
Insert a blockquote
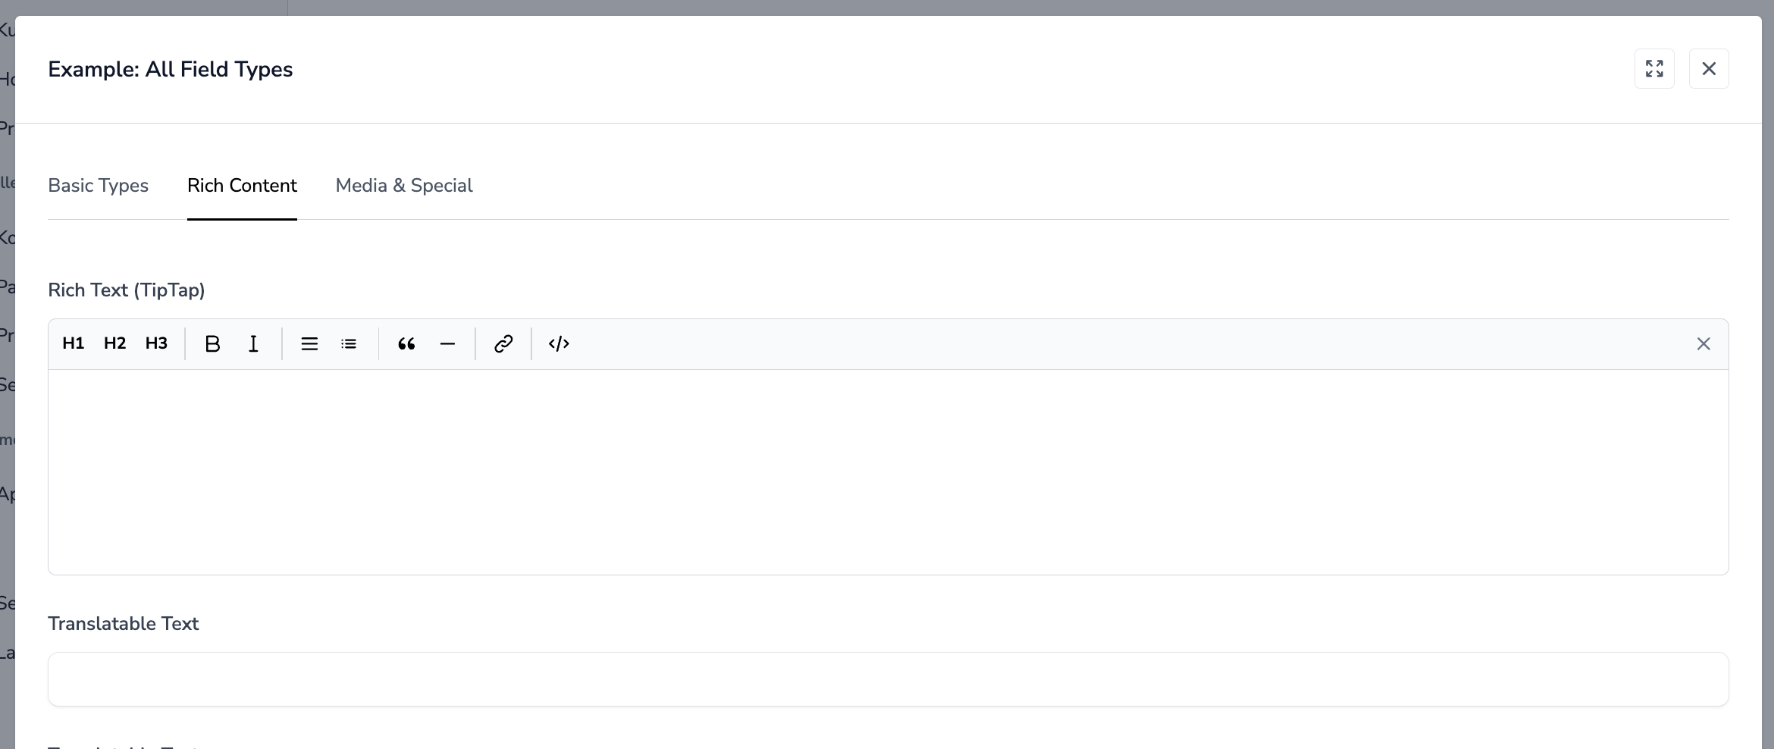pyautogui.click(x=406, y=344)
